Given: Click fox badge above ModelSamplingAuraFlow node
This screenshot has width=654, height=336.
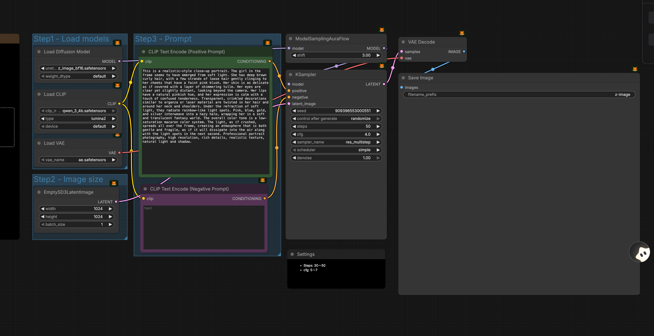Looking at the screenshot, I should coord(382,30).
